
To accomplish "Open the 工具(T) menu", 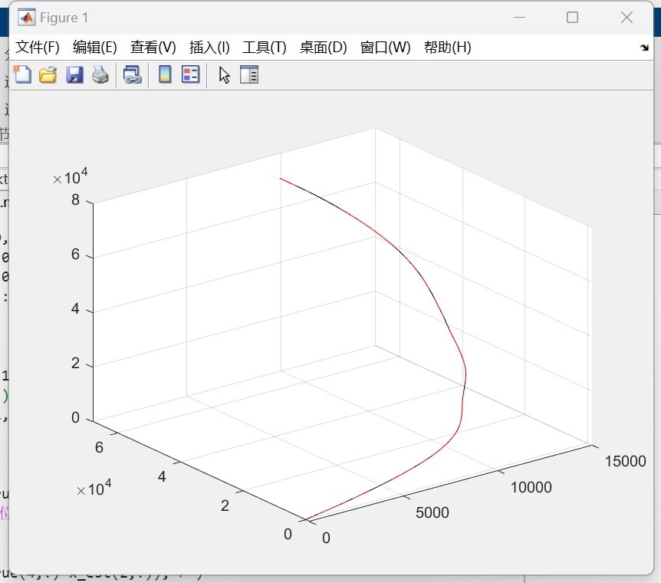I will [x=265, y=48].
